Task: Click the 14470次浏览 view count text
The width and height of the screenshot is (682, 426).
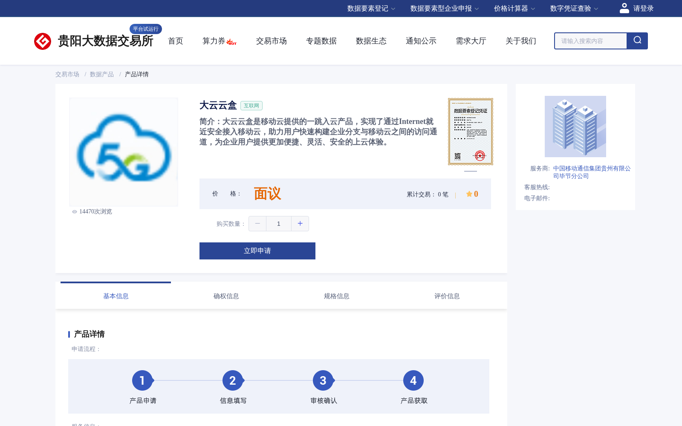Action: (95, 212)
